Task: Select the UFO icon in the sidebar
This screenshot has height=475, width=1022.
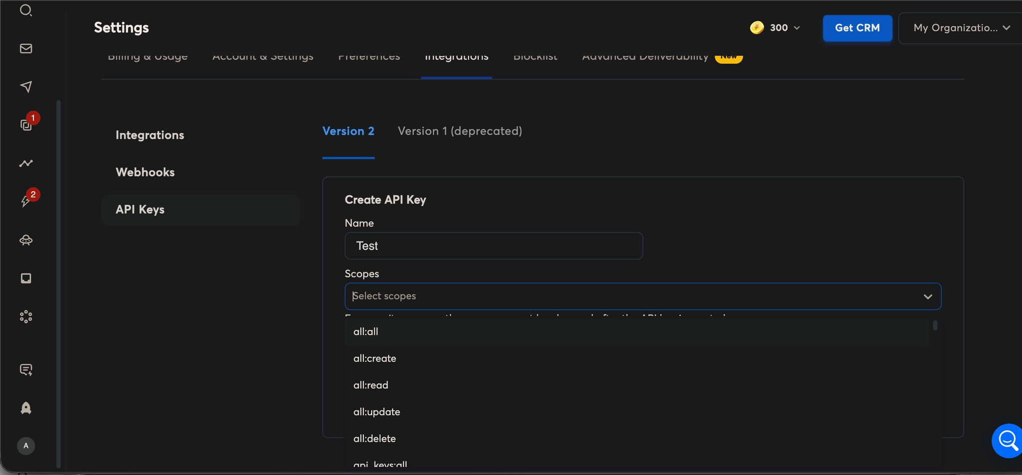Action: 26,240
